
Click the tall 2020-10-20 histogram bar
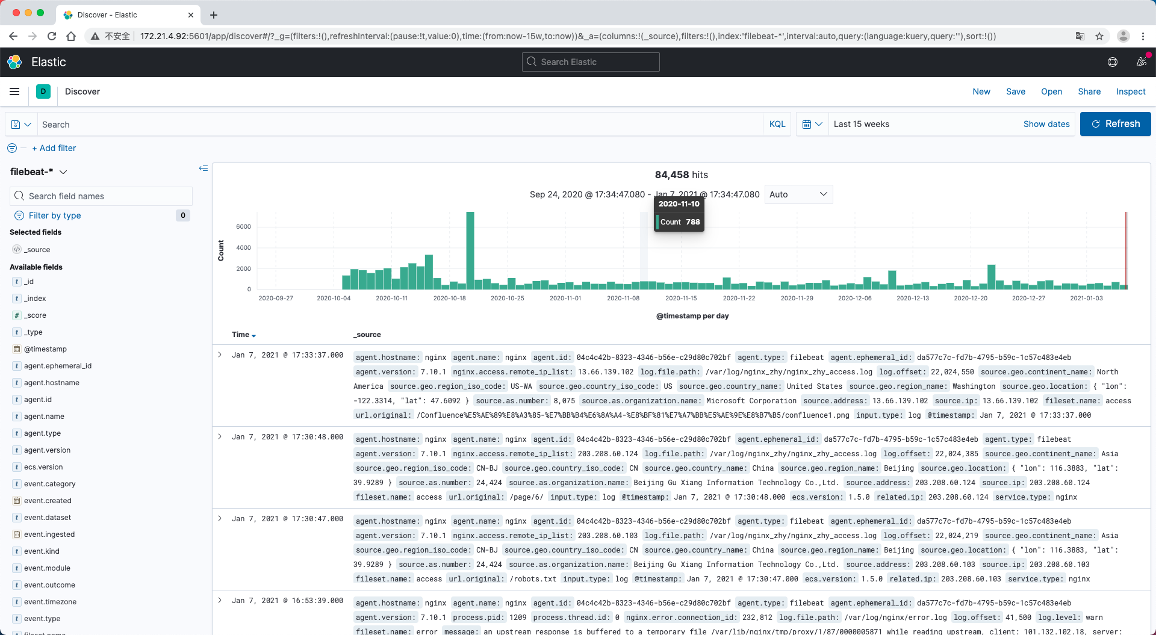[x=470, y=250]
